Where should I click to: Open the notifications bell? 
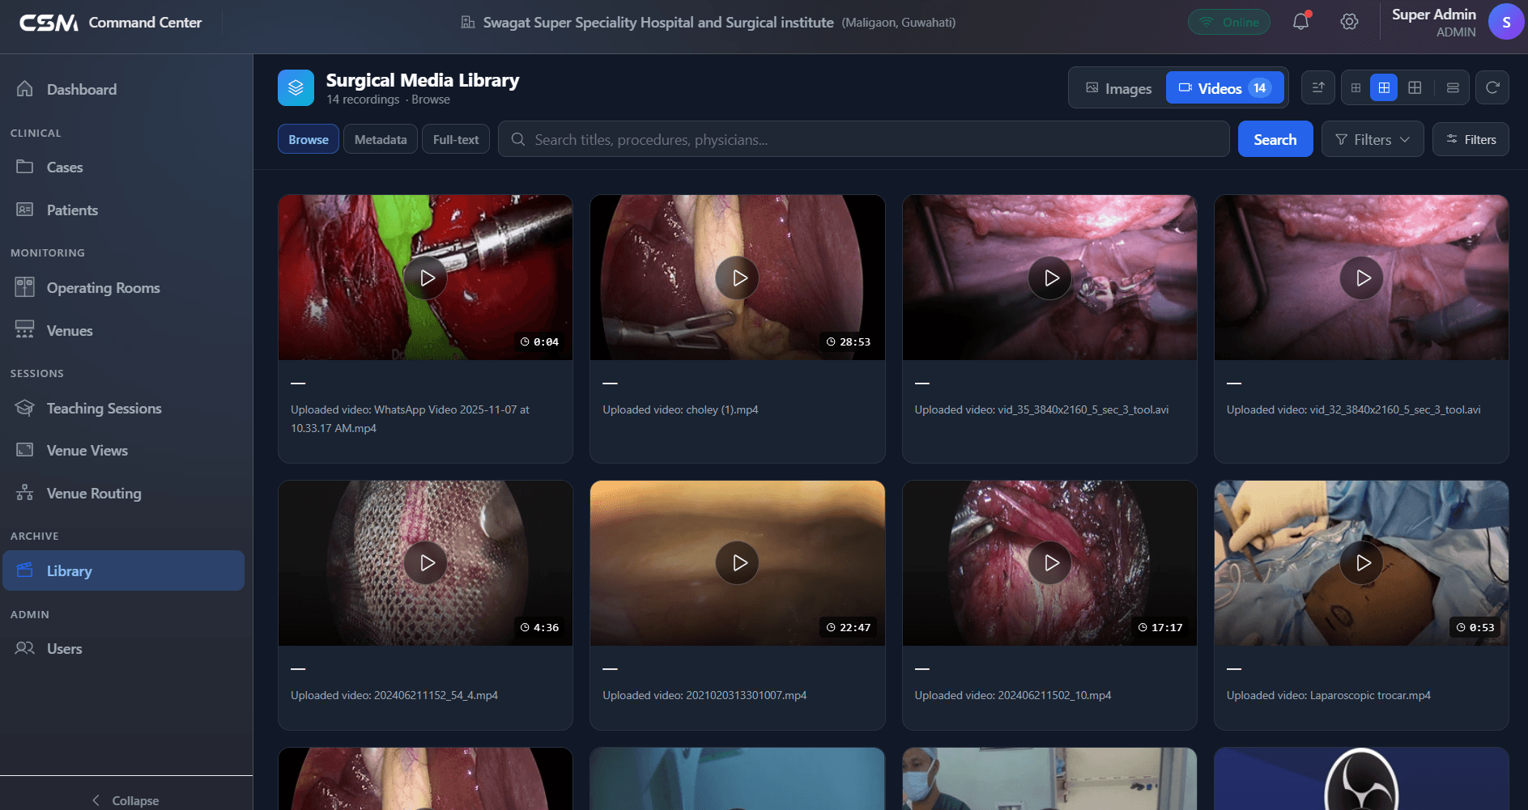pyautogui.click(x=1300, y=22)
